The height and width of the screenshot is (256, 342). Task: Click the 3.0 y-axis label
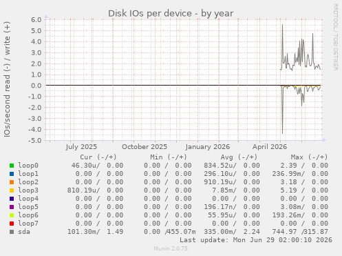coord(36,52)
